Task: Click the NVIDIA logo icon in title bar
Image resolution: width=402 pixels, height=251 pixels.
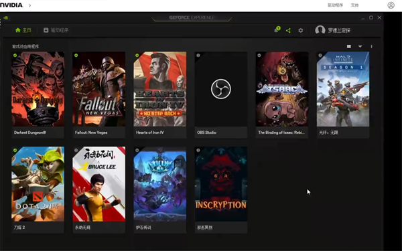Action: [x=5, y=17]
